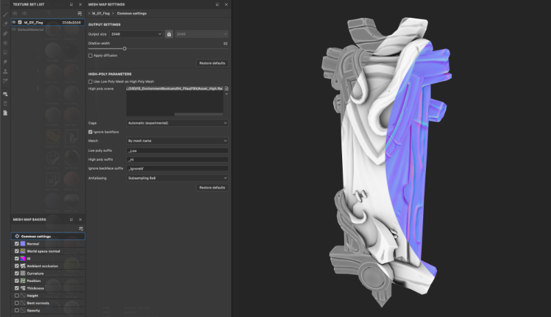Image resolution: width=551 pixels, height=317 pixels.
Task: Close the Texture Set List panel
Action: pyautogui.click(x=80, y=5)
